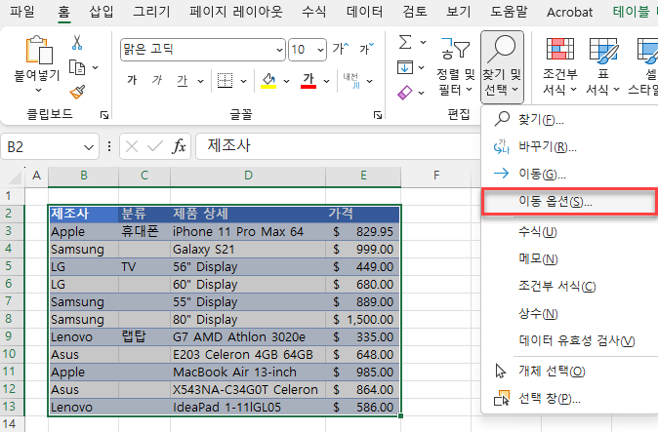This screenshot has width=658, height=432.
Task: Click formula bar options three-dot handle
Action: coord(109,146)
